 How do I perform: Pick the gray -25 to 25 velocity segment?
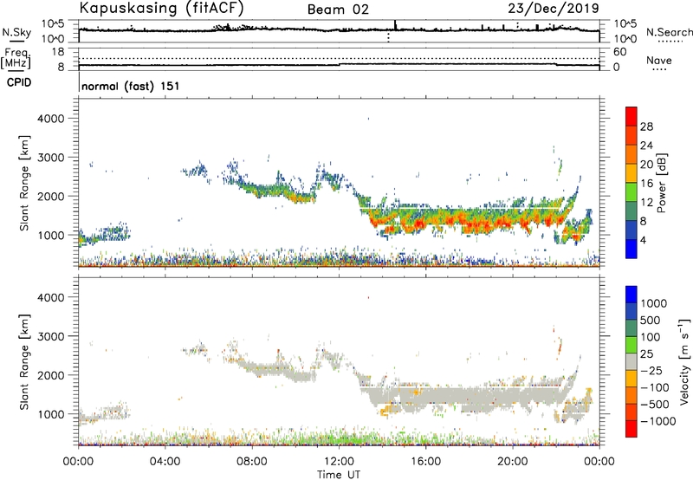(x=631, y=361)
